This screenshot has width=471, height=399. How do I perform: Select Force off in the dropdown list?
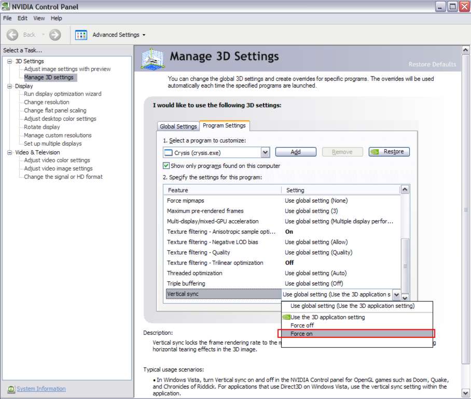[357, 325]
